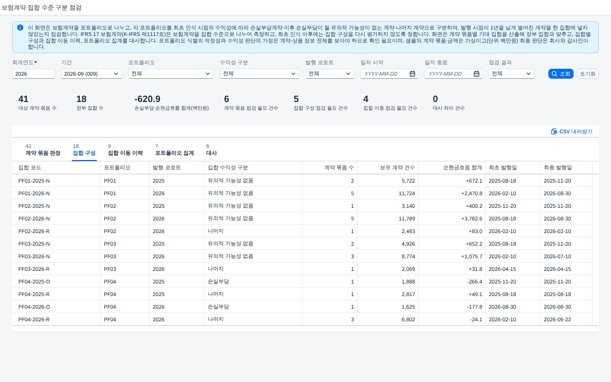Click the info icon in the blue banner
The image size is (611, 382).
point(20,28)
